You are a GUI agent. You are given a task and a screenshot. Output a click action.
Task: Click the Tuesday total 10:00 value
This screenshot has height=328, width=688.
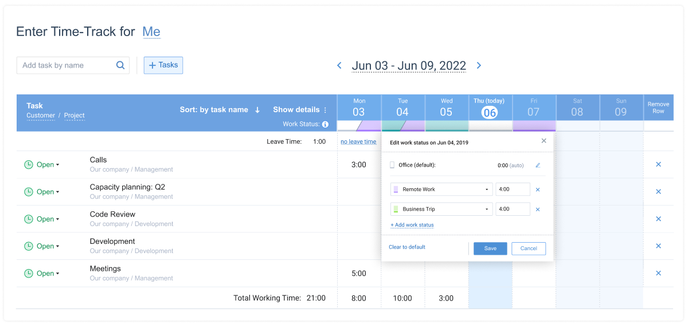pos(402,298)
